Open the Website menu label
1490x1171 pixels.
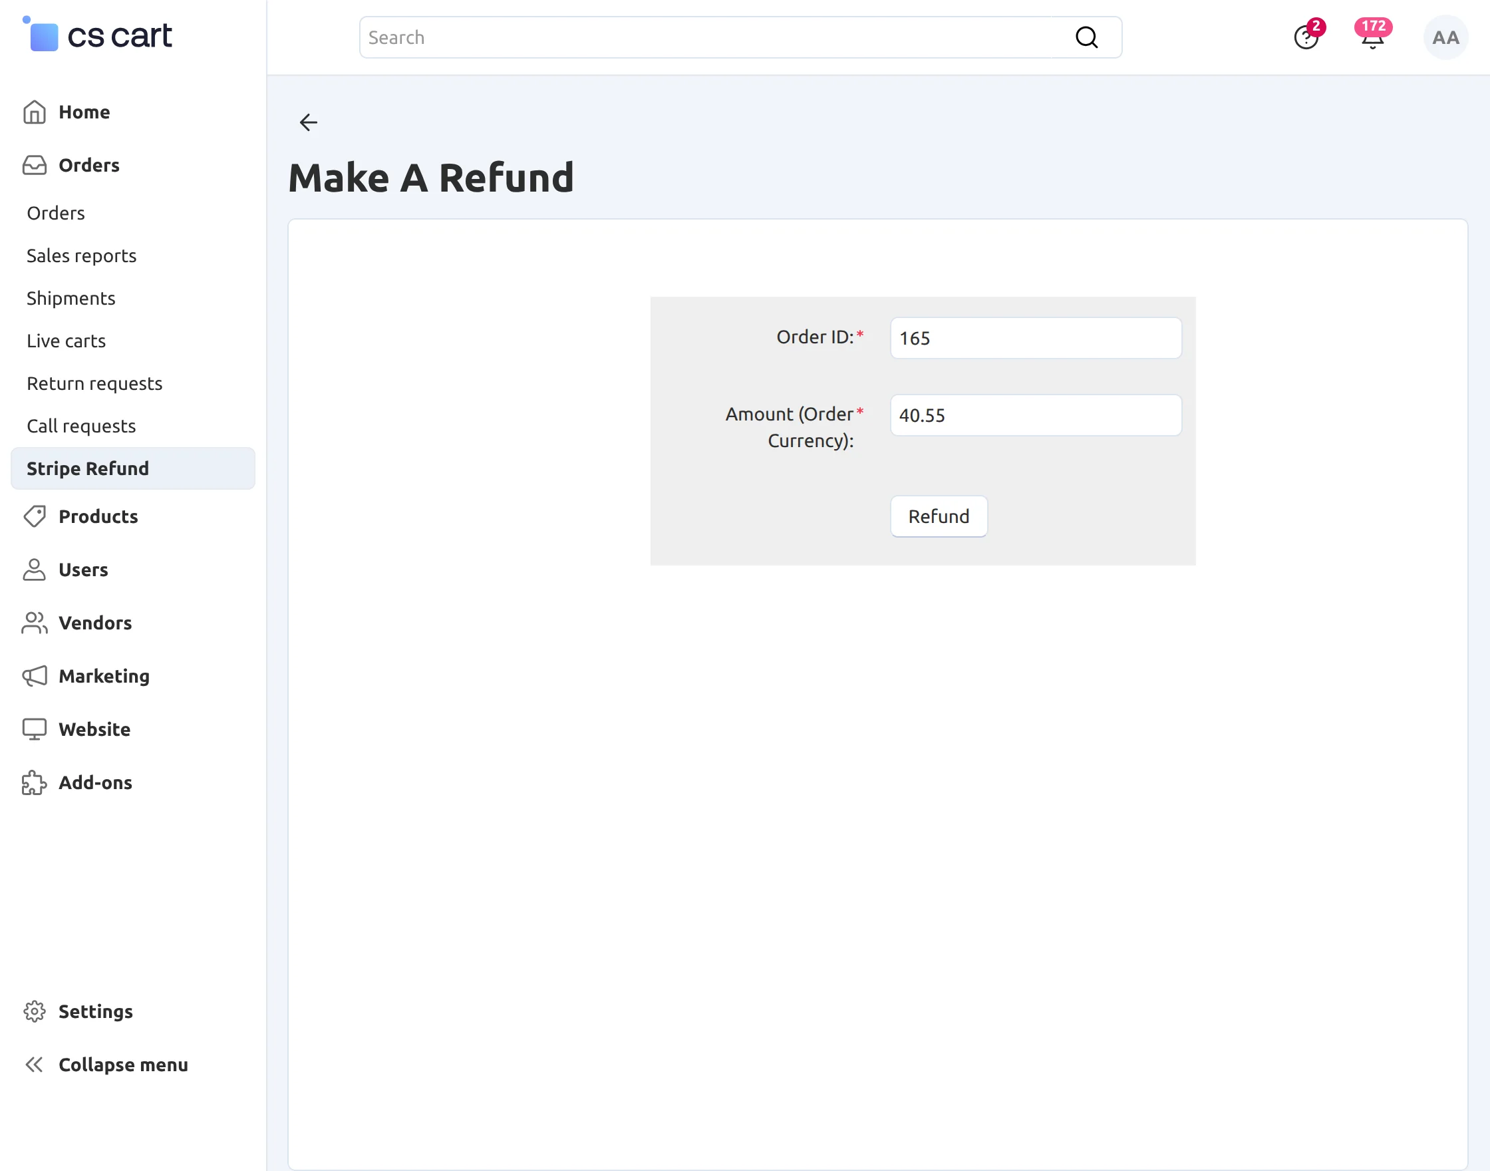point(94,729)
